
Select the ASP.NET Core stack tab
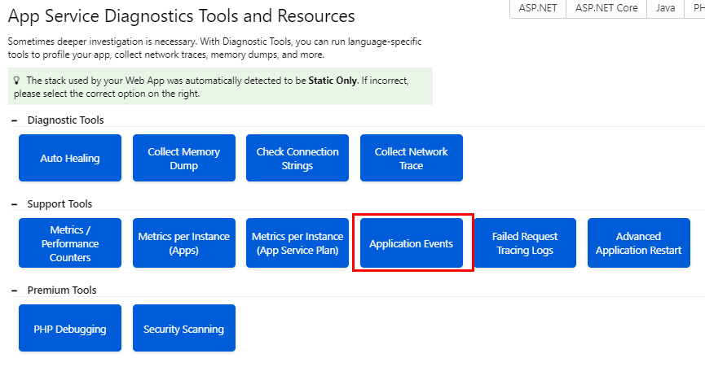click(606, 8)
